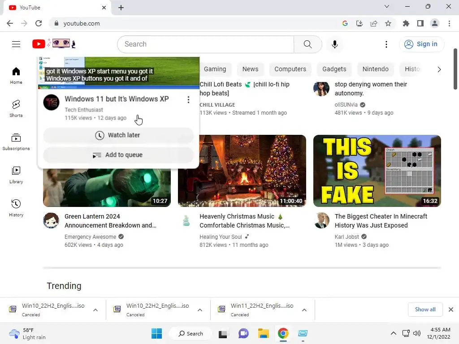Screen dimensions: 459x344
Task: Expand options for second Win10 ISO download
Action: (200, 310)
